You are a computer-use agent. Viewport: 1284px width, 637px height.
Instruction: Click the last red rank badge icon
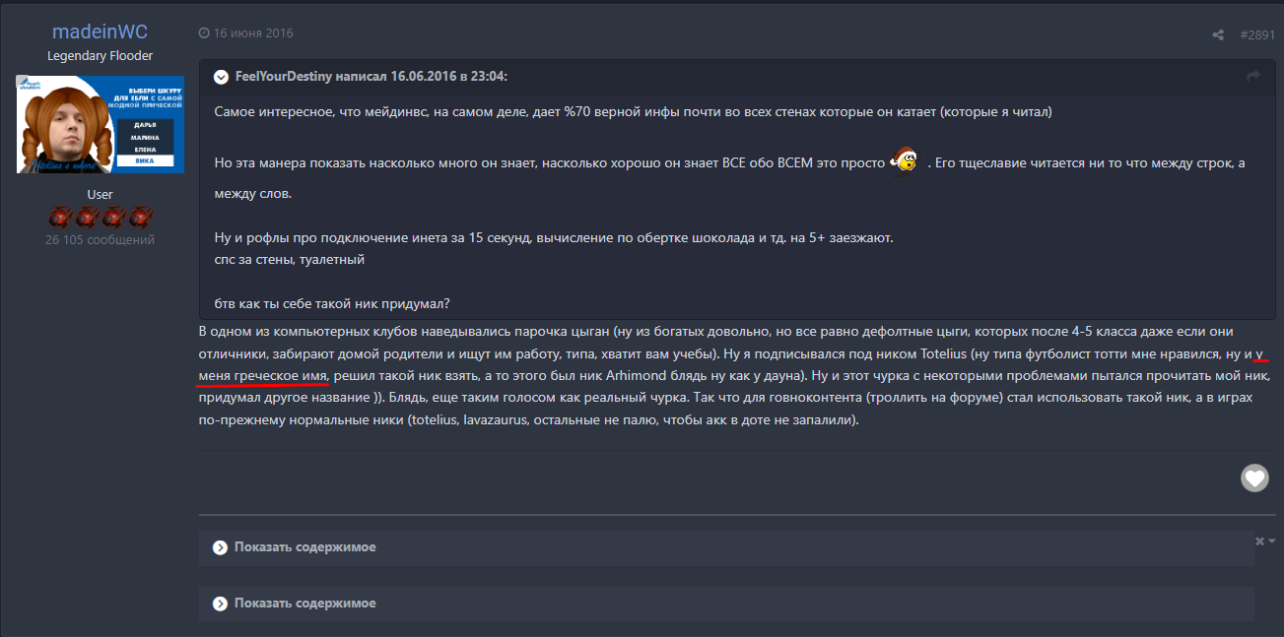coord(140,218)
